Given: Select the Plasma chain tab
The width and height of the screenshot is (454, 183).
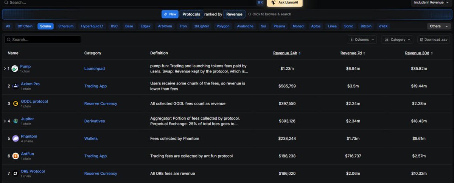Looking at the screenshot, I should click(279, 26).
